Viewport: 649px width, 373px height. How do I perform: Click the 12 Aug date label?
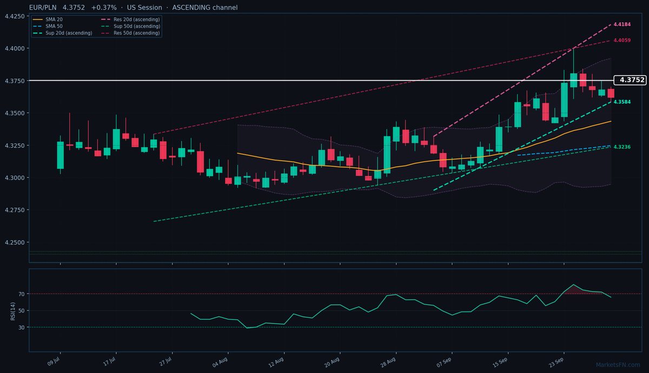pyautogui.click(x=276, y=362)
